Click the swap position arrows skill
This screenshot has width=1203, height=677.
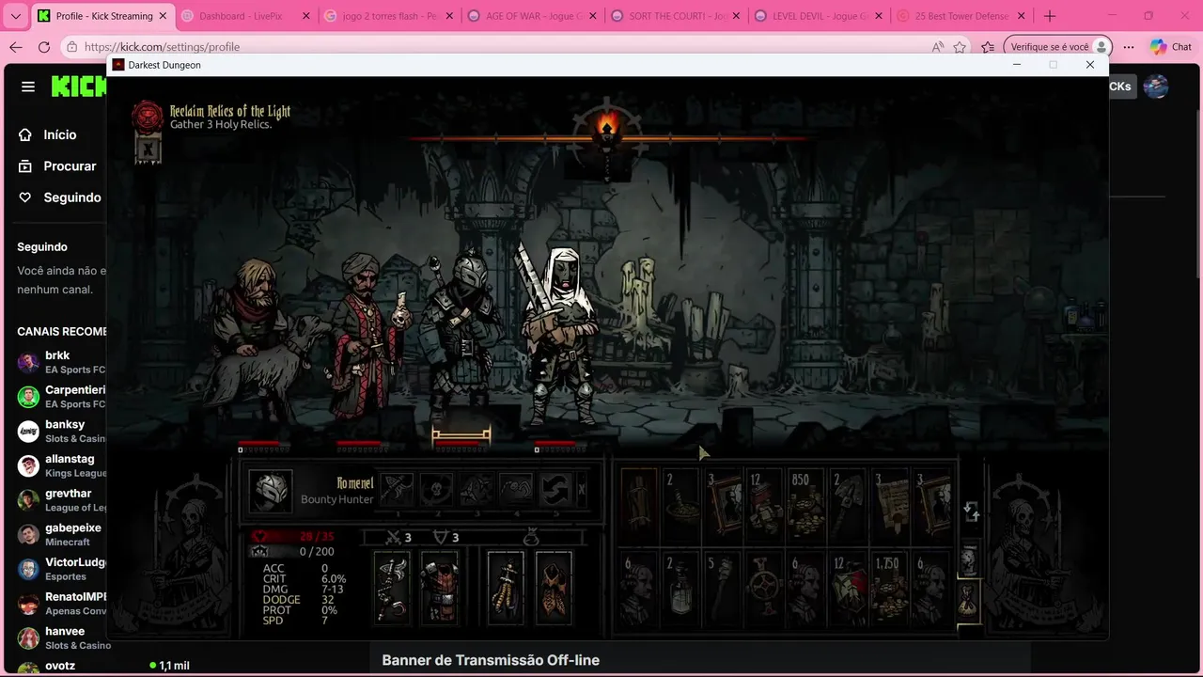pyautogui.click(x=555, y=490)
